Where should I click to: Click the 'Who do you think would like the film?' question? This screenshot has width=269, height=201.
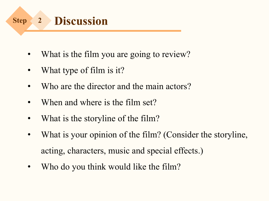tap(111, 167)
